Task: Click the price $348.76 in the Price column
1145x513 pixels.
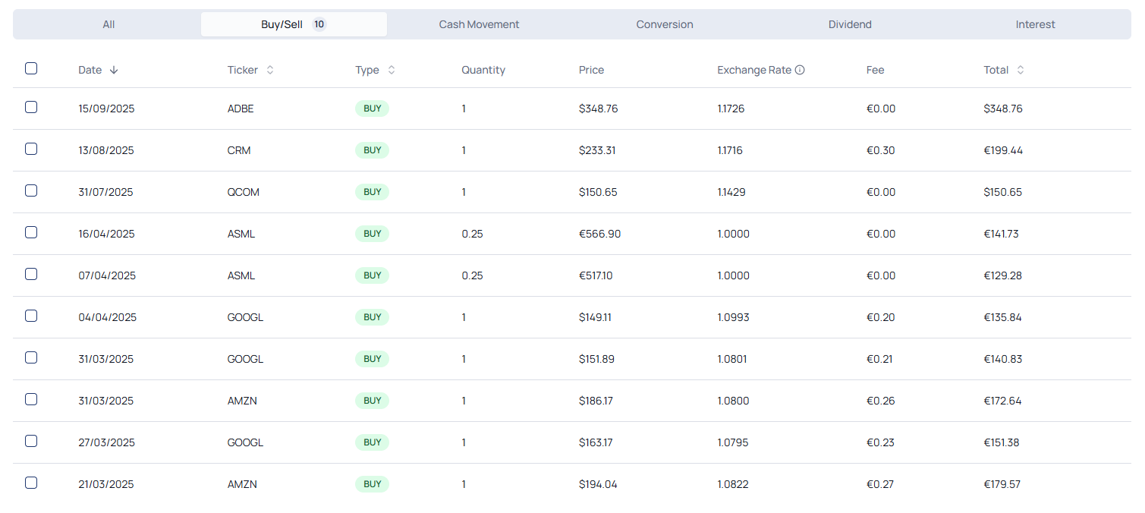Action: click(x=598, y=109)
